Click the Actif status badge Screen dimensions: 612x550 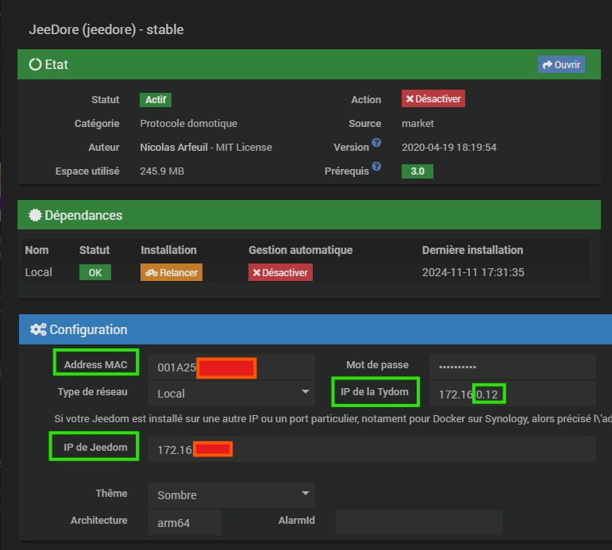pos(156,100)
